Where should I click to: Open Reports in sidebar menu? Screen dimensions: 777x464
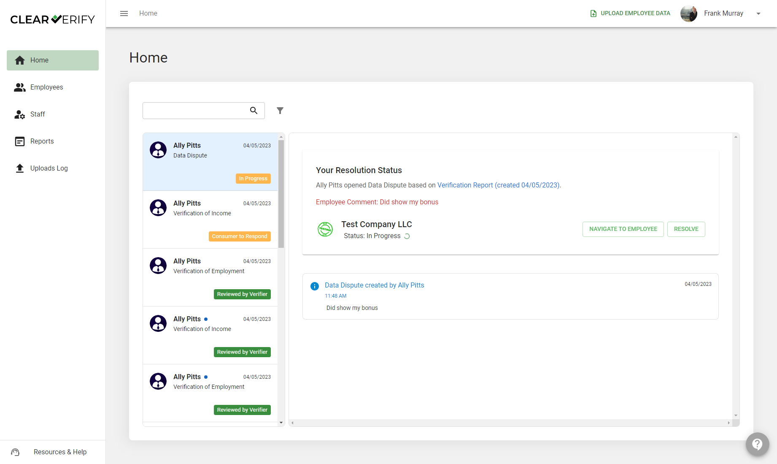(x=53, y=141)
